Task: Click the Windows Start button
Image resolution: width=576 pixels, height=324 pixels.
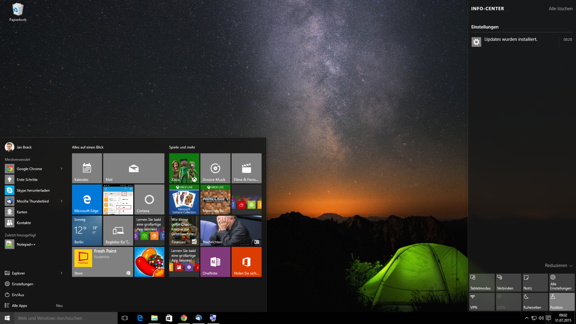Action: [7, 318]
